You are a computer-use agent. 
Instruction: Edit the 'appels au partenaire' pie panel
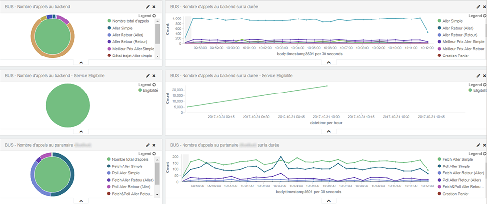point(148,145)
